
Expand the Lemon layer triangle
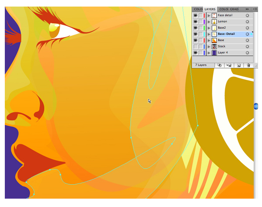click(209, 22)
